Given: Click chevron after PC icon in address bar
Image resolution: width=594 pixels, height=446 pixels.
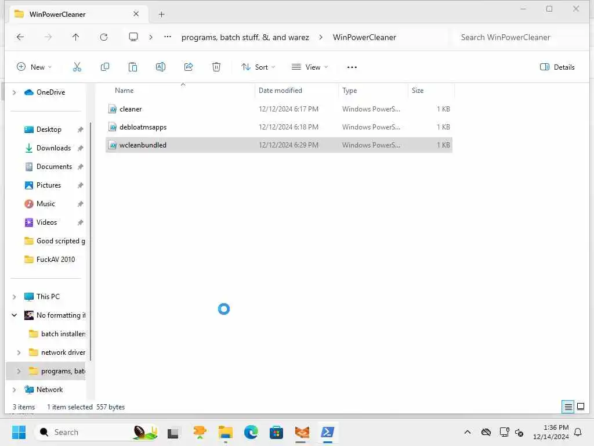Looking at the screenshot, I should (151, 37).
